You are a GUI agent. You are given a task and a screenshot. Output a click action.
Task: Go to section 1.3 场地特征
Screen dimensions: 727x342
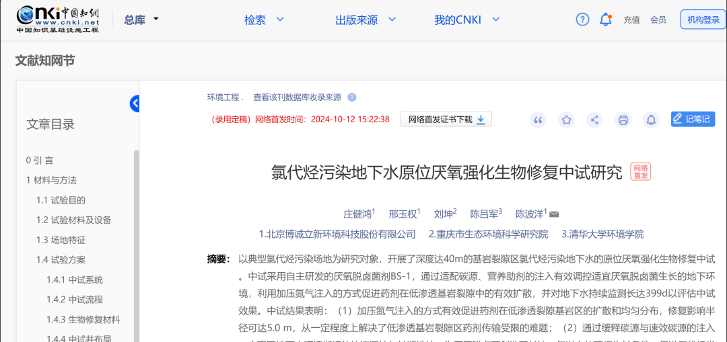tap(61, 240)
